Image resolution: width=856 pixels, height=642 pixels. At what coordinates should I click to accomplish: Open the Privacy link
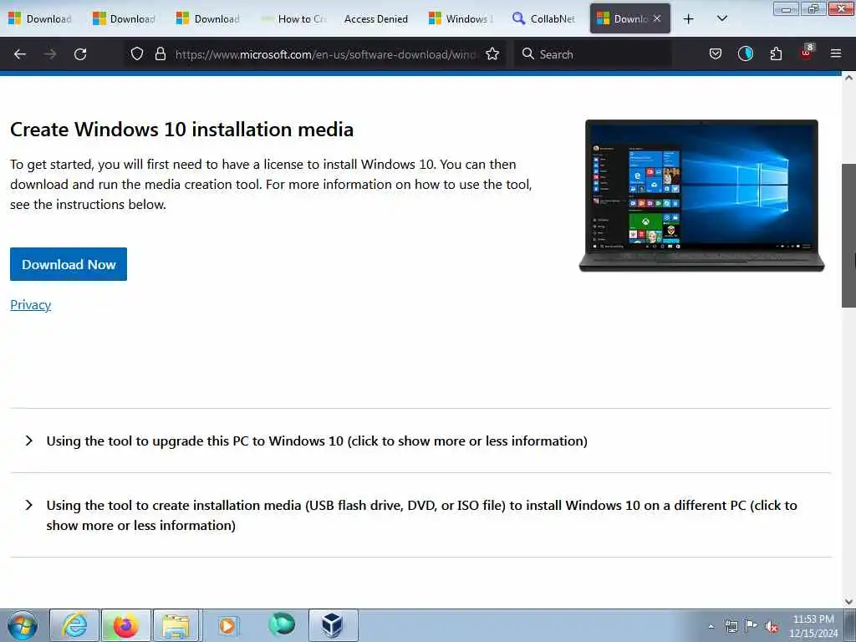[x=31, y=304]
